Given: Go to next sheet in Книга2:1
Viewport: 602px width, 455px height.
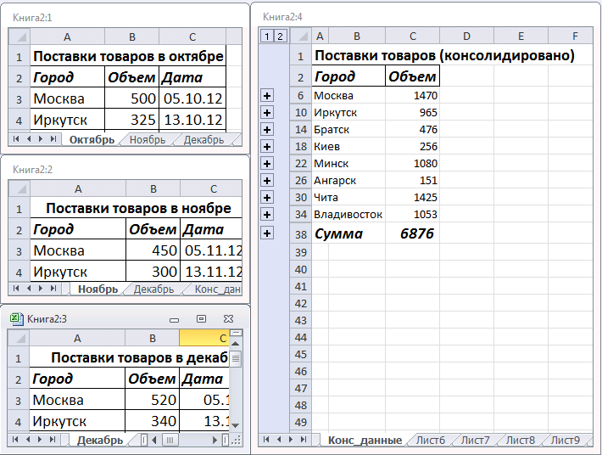Looking at the screenshot, I should pyautogui.click(x=41, y=139).
